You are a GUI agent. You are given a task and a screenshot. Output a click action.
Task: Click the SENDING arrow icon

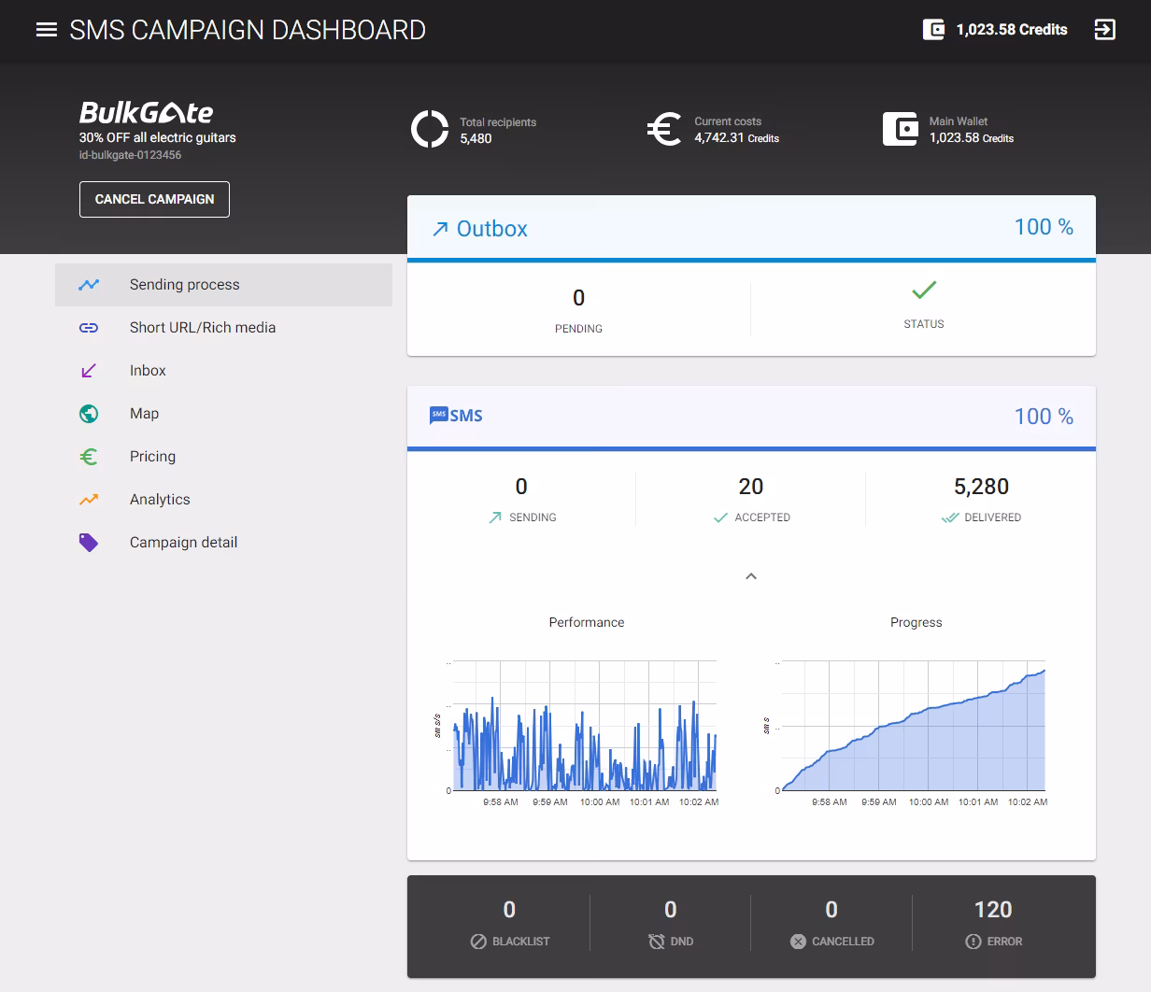click(x=495, y=517)
